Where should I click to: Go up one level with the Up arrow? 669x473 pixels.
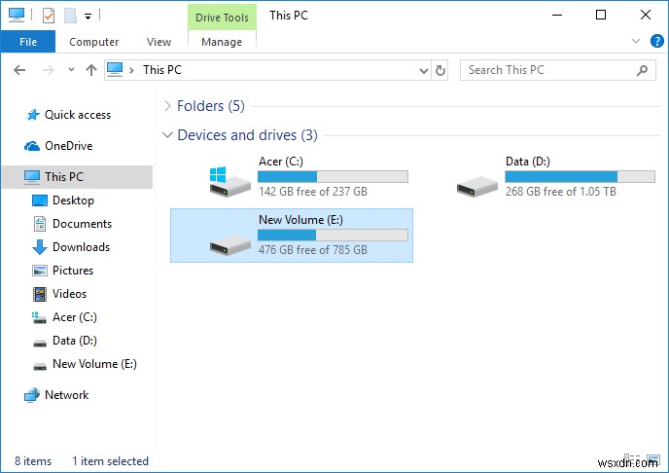click(x=90, y=70)
